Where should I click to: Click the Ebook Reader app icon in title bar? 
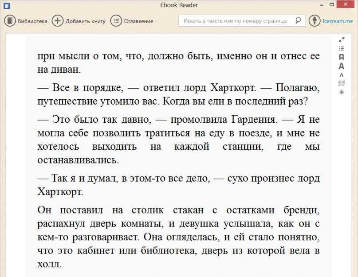tap(7, 5)
